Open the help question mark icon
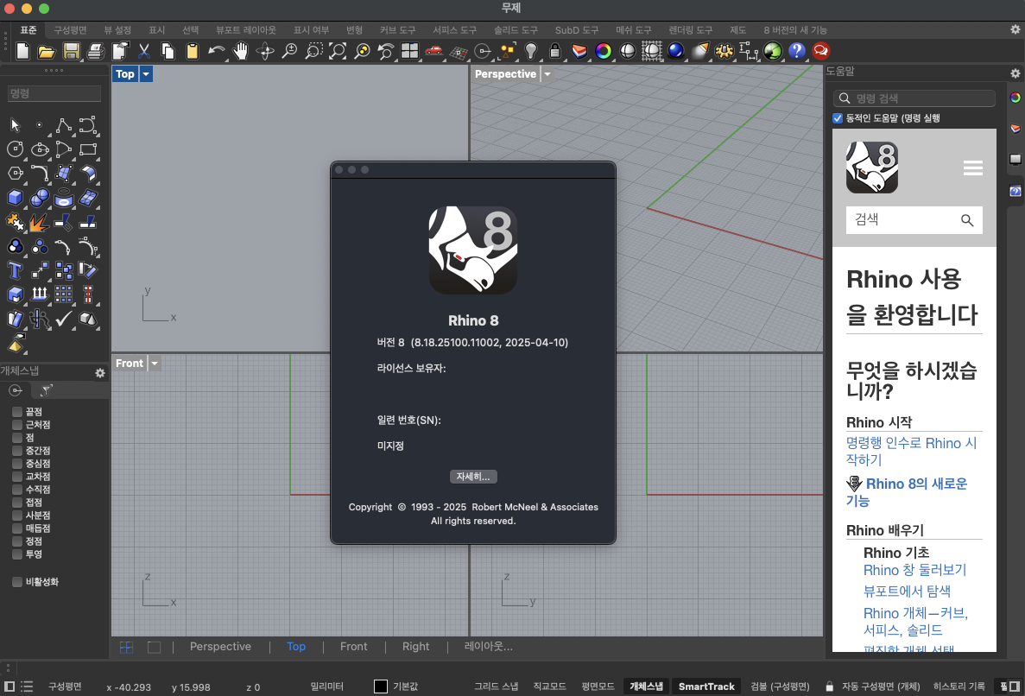The height and width of the screenshot is (696, 1025). (796, 51)
